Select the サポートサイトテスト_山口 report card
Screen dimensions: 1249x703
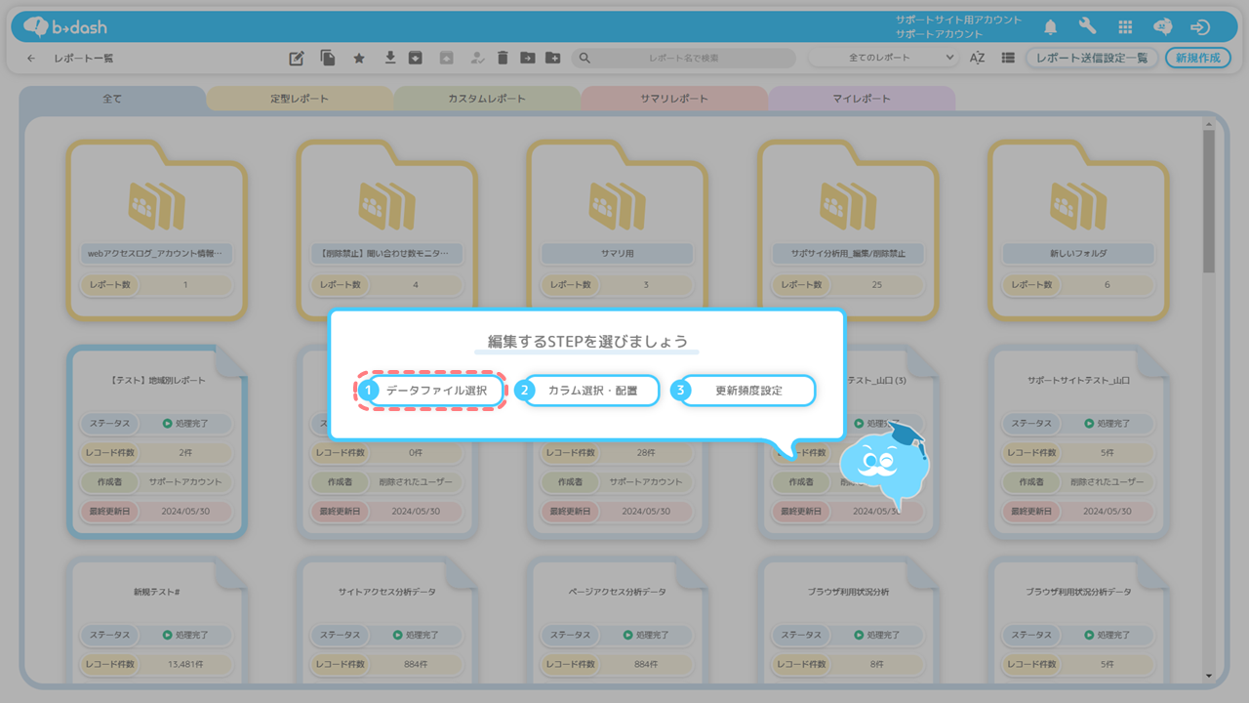point(1078,441)
